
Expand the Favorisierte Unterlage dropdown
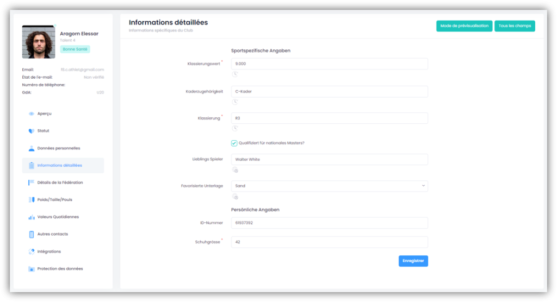click(329, 186)
